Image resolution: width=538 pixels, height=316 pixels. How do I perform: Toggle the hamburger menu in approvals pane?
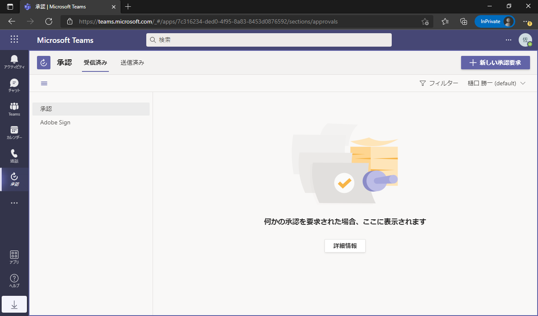(44, 83)
